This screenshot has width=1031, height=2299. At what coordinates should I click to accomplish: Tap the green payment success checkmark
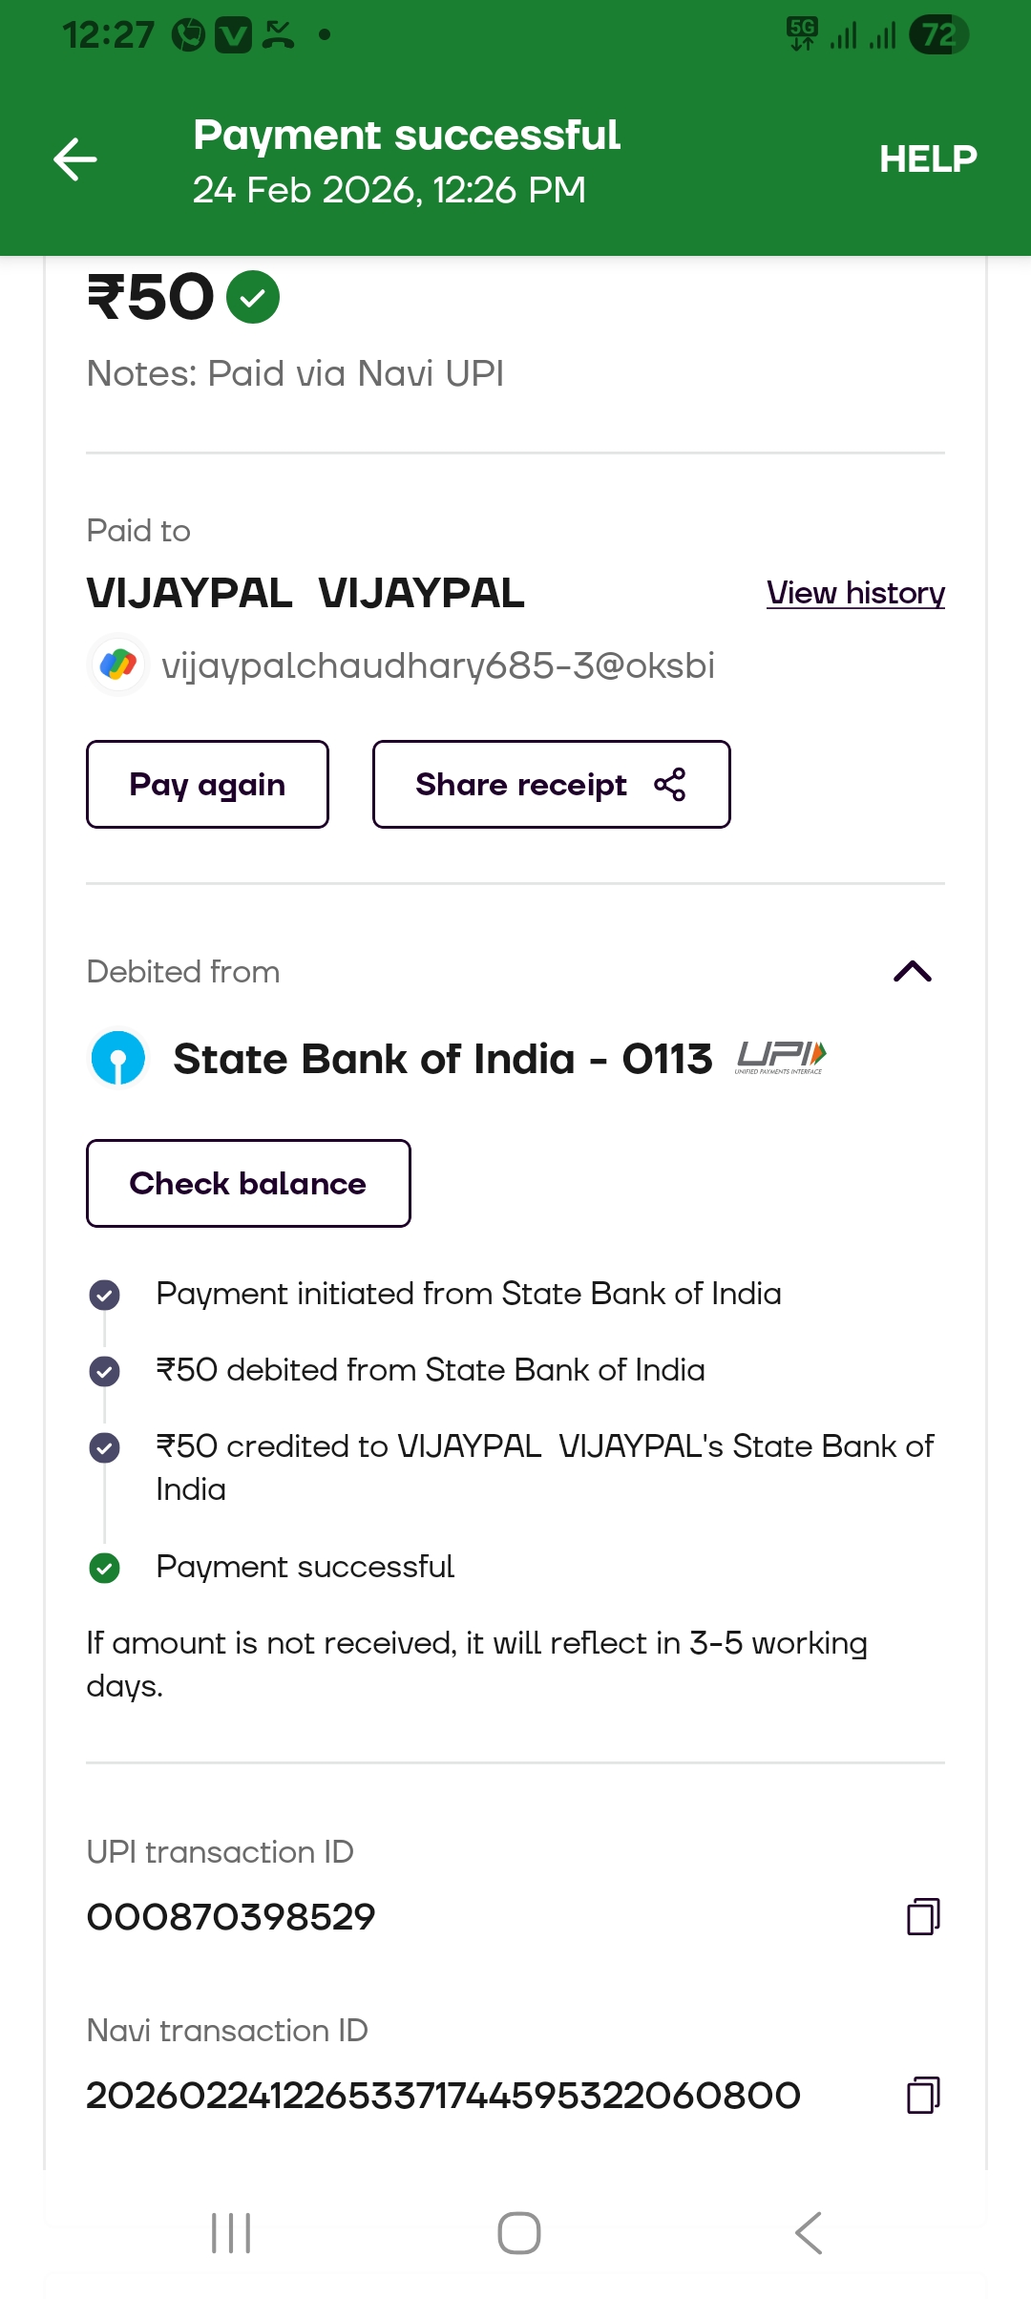click(x=253, y=297)
